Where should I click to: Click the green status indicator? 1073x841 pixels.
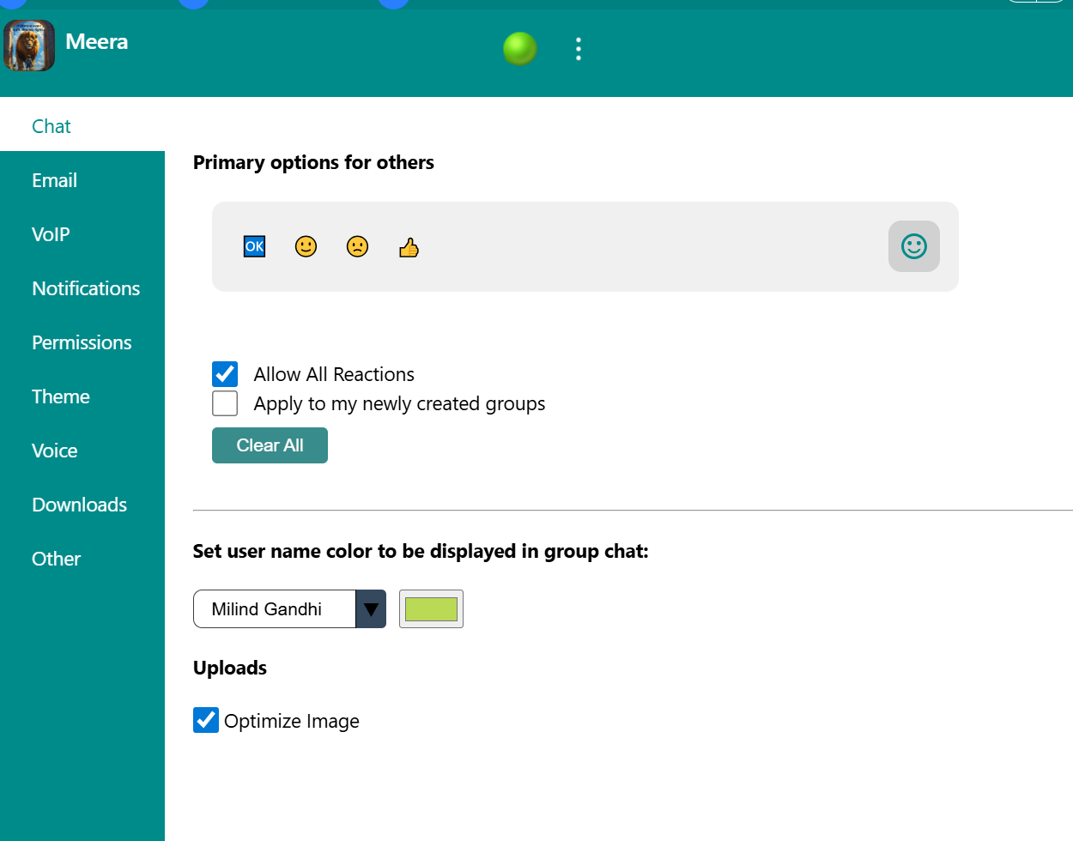(x=519, y=49)
